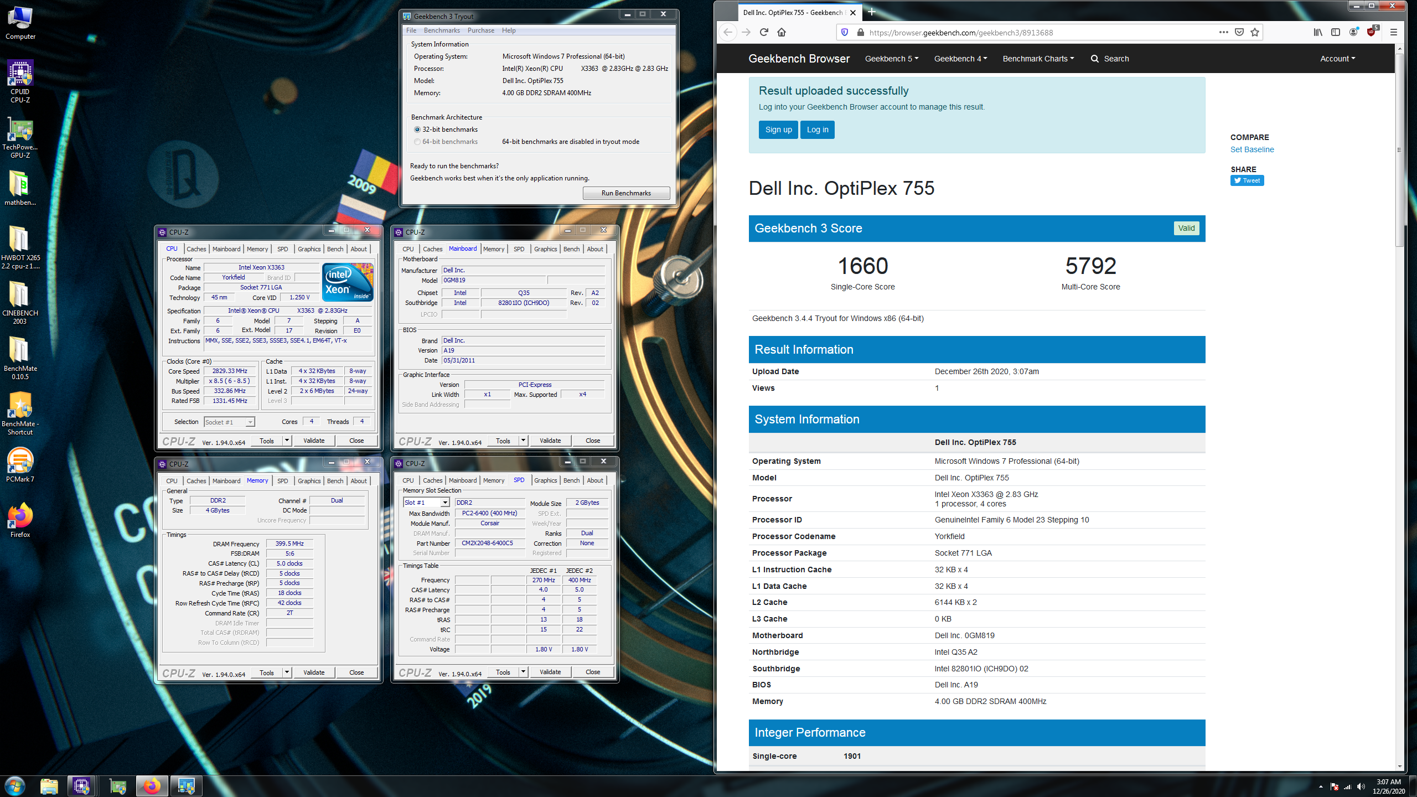Open Windows Explorer from the taskbar

49,786
